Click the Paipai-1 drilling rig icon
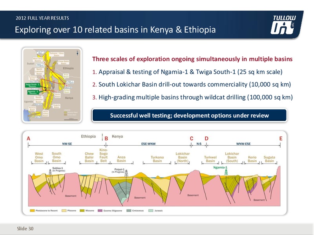 126,173
